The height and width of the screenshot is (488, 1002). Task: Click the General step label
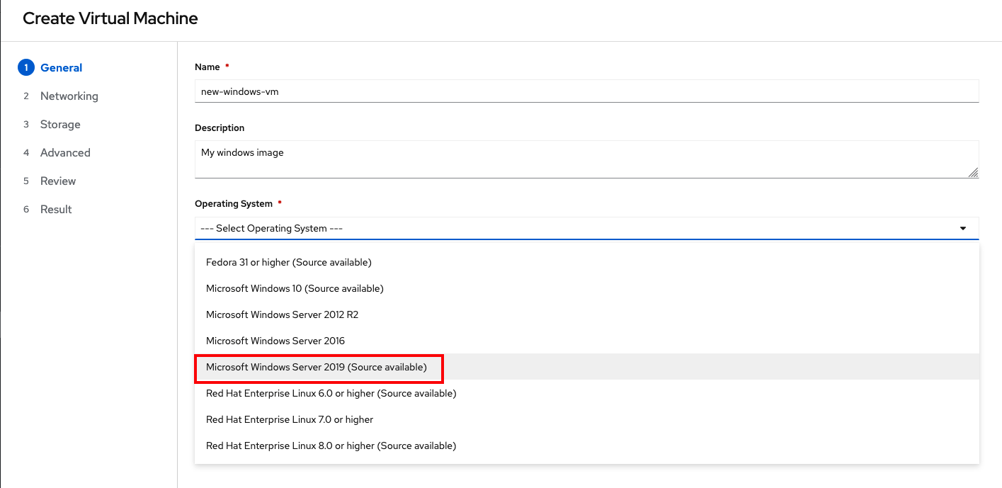[x=62, y=68]
